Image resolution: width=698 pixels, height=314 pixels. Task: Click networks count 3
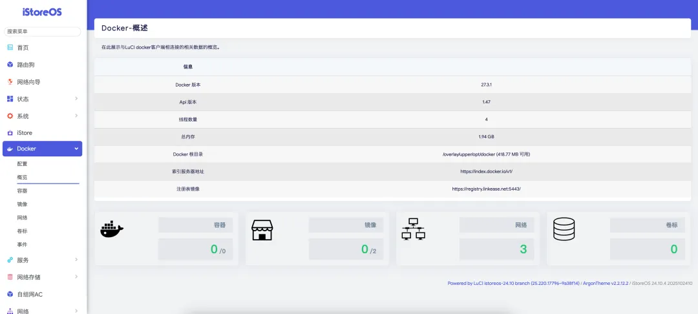coord(523,249)
